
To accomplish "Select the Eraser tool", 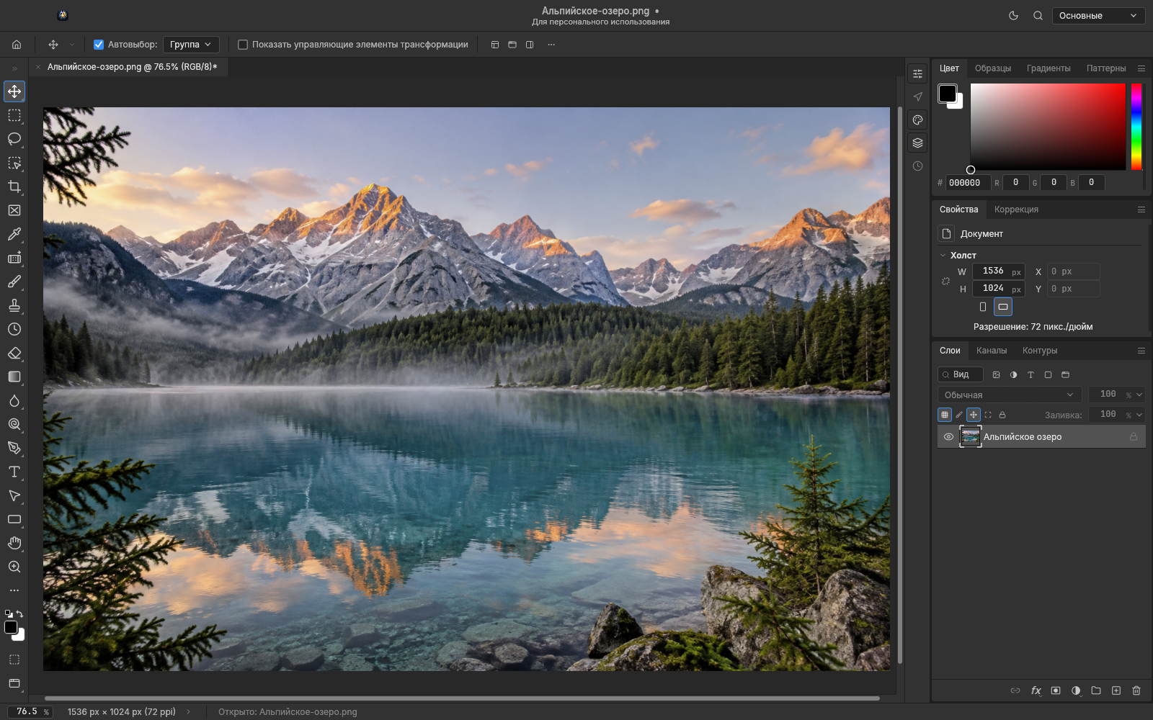I will [14, 353].
